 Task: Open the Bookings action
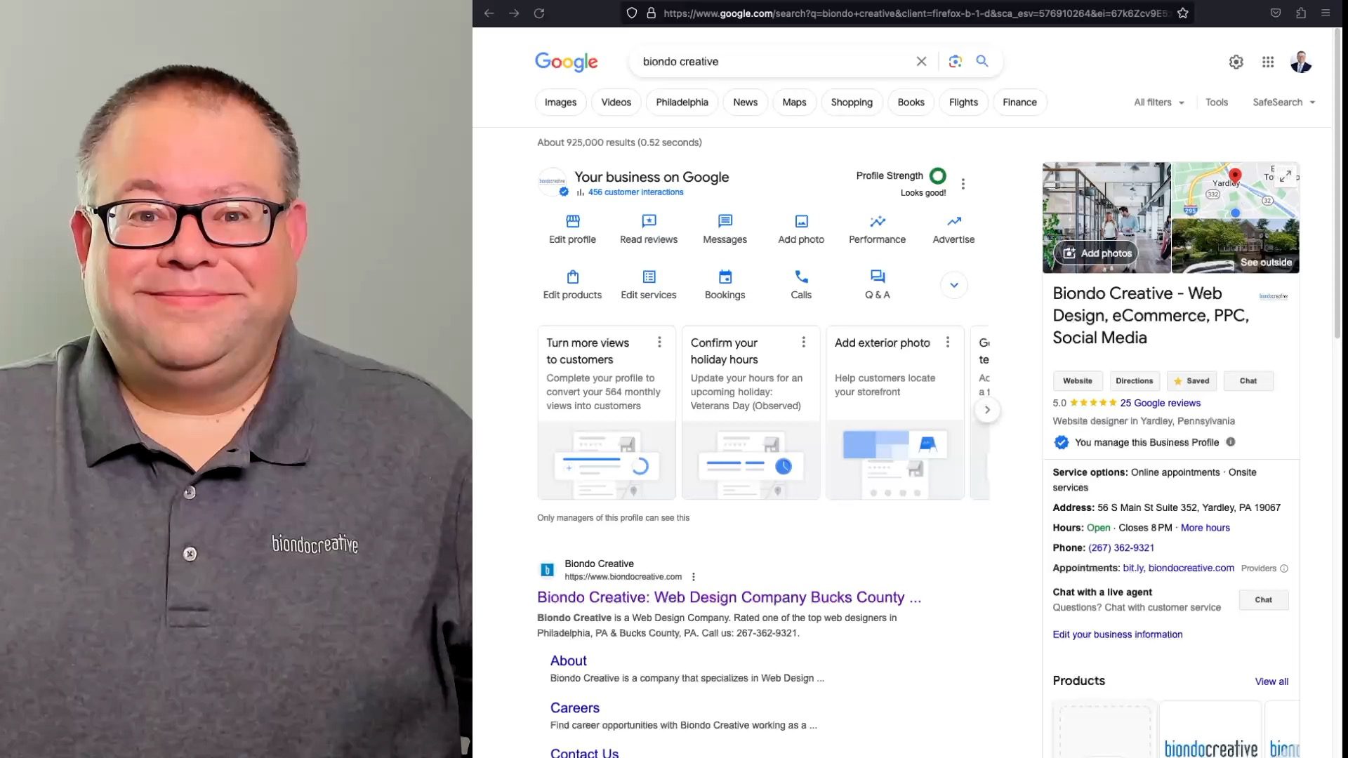click(725, 285)
